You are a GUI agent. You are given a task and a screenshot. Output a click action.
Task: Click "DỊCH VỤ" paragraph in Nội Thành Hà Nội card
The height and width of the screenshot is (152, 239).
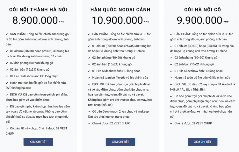point(38,97)
